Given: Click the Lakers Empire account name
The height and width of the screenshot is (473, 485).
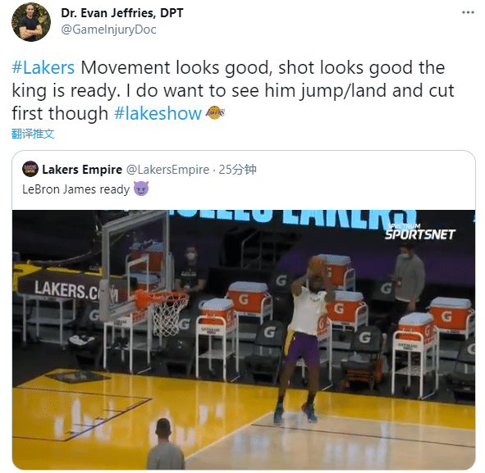Looking at the screenshot, I should 82,170.
